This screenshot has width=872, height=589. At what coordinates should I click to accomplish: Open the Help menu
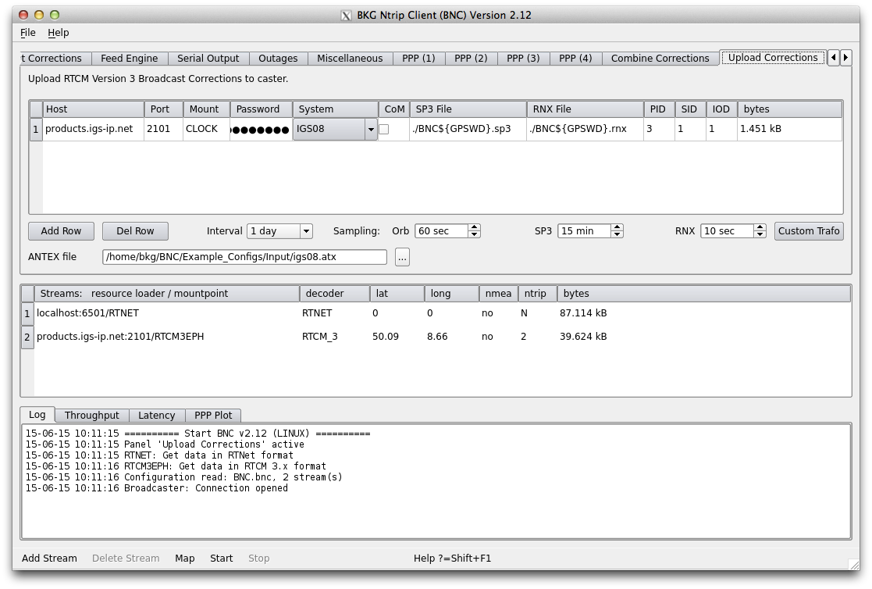[x=59, y=33]
